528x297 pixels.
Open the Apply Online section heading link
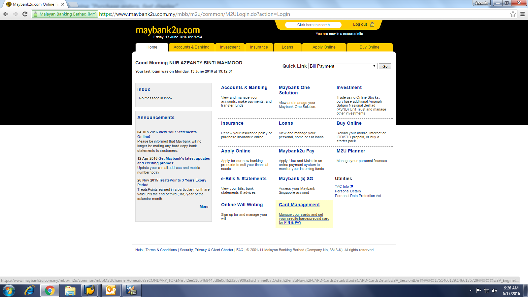236,151
